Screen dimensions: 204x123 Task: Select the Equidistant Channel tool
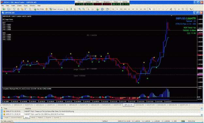coord(171,9)
